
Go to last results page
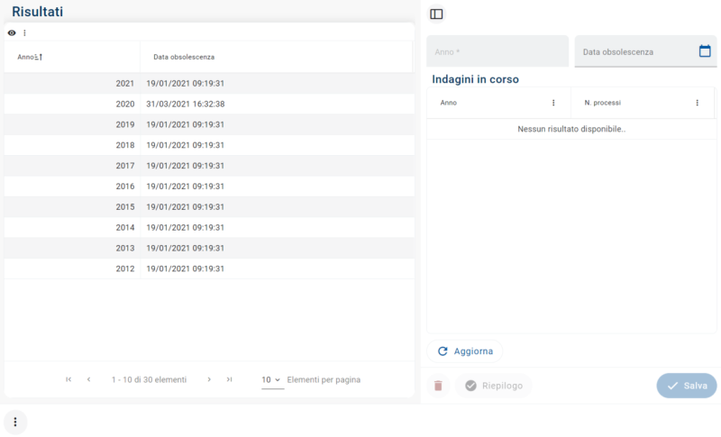click(x=230, y=379)
